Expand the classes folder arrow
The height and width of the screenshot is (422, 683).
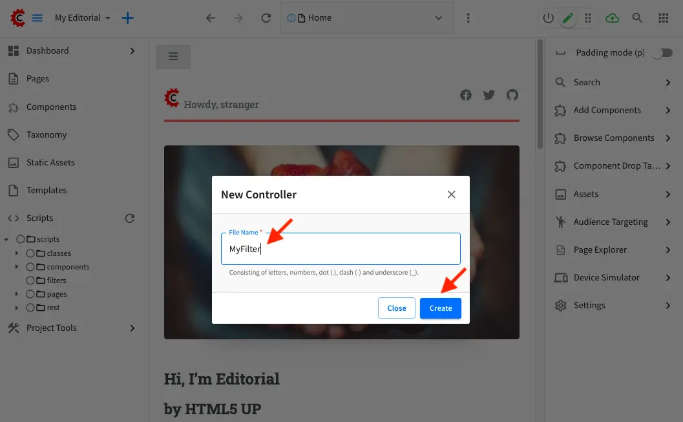(x=17, y=253)
